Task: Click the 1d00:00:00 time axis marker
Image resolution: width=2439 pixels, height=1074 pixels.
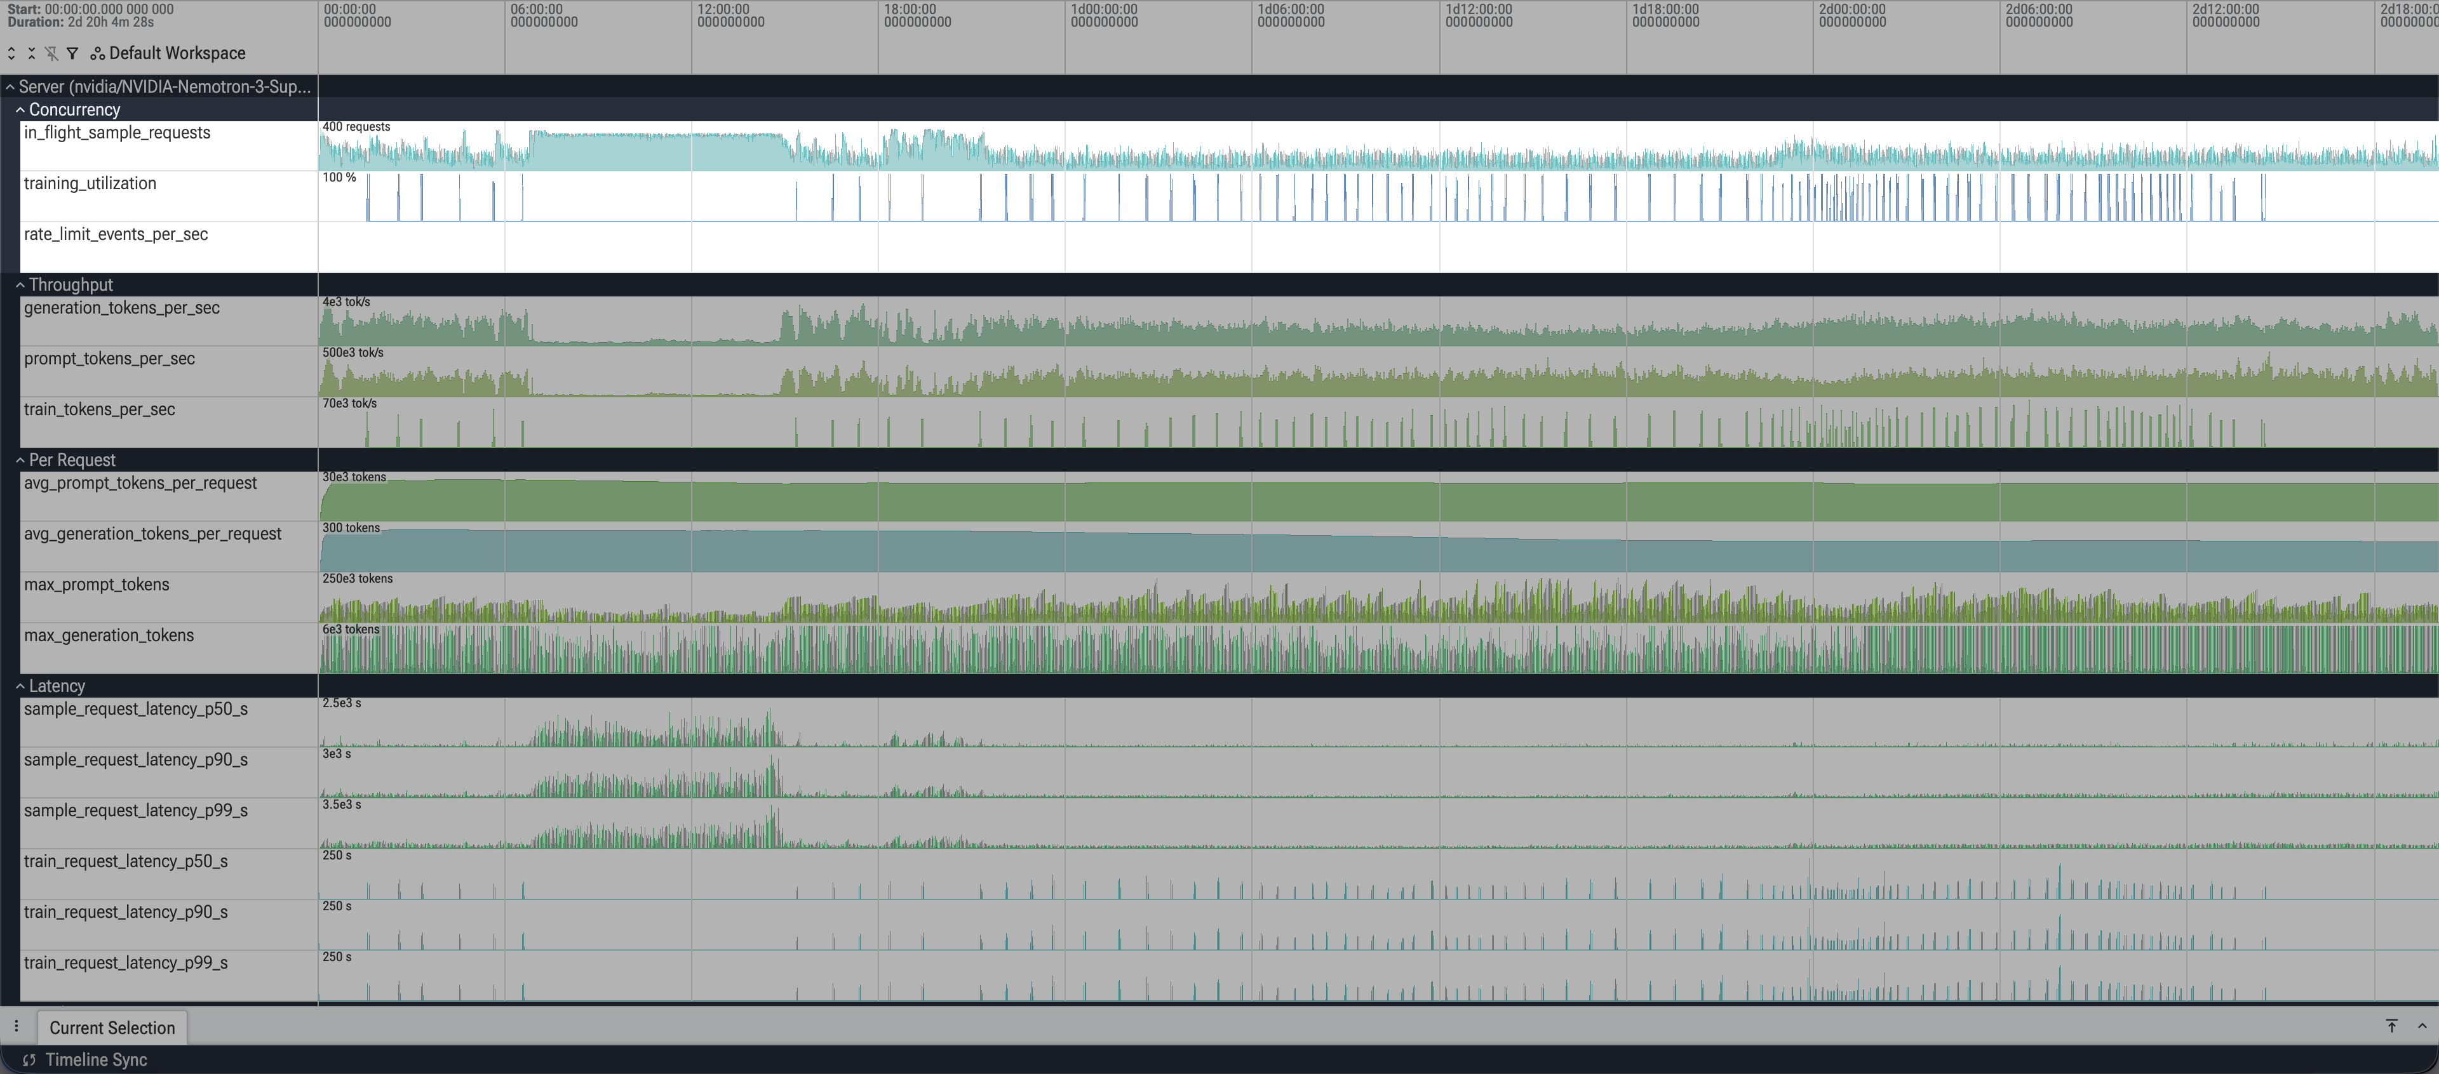Action: tap(1104, 15)
